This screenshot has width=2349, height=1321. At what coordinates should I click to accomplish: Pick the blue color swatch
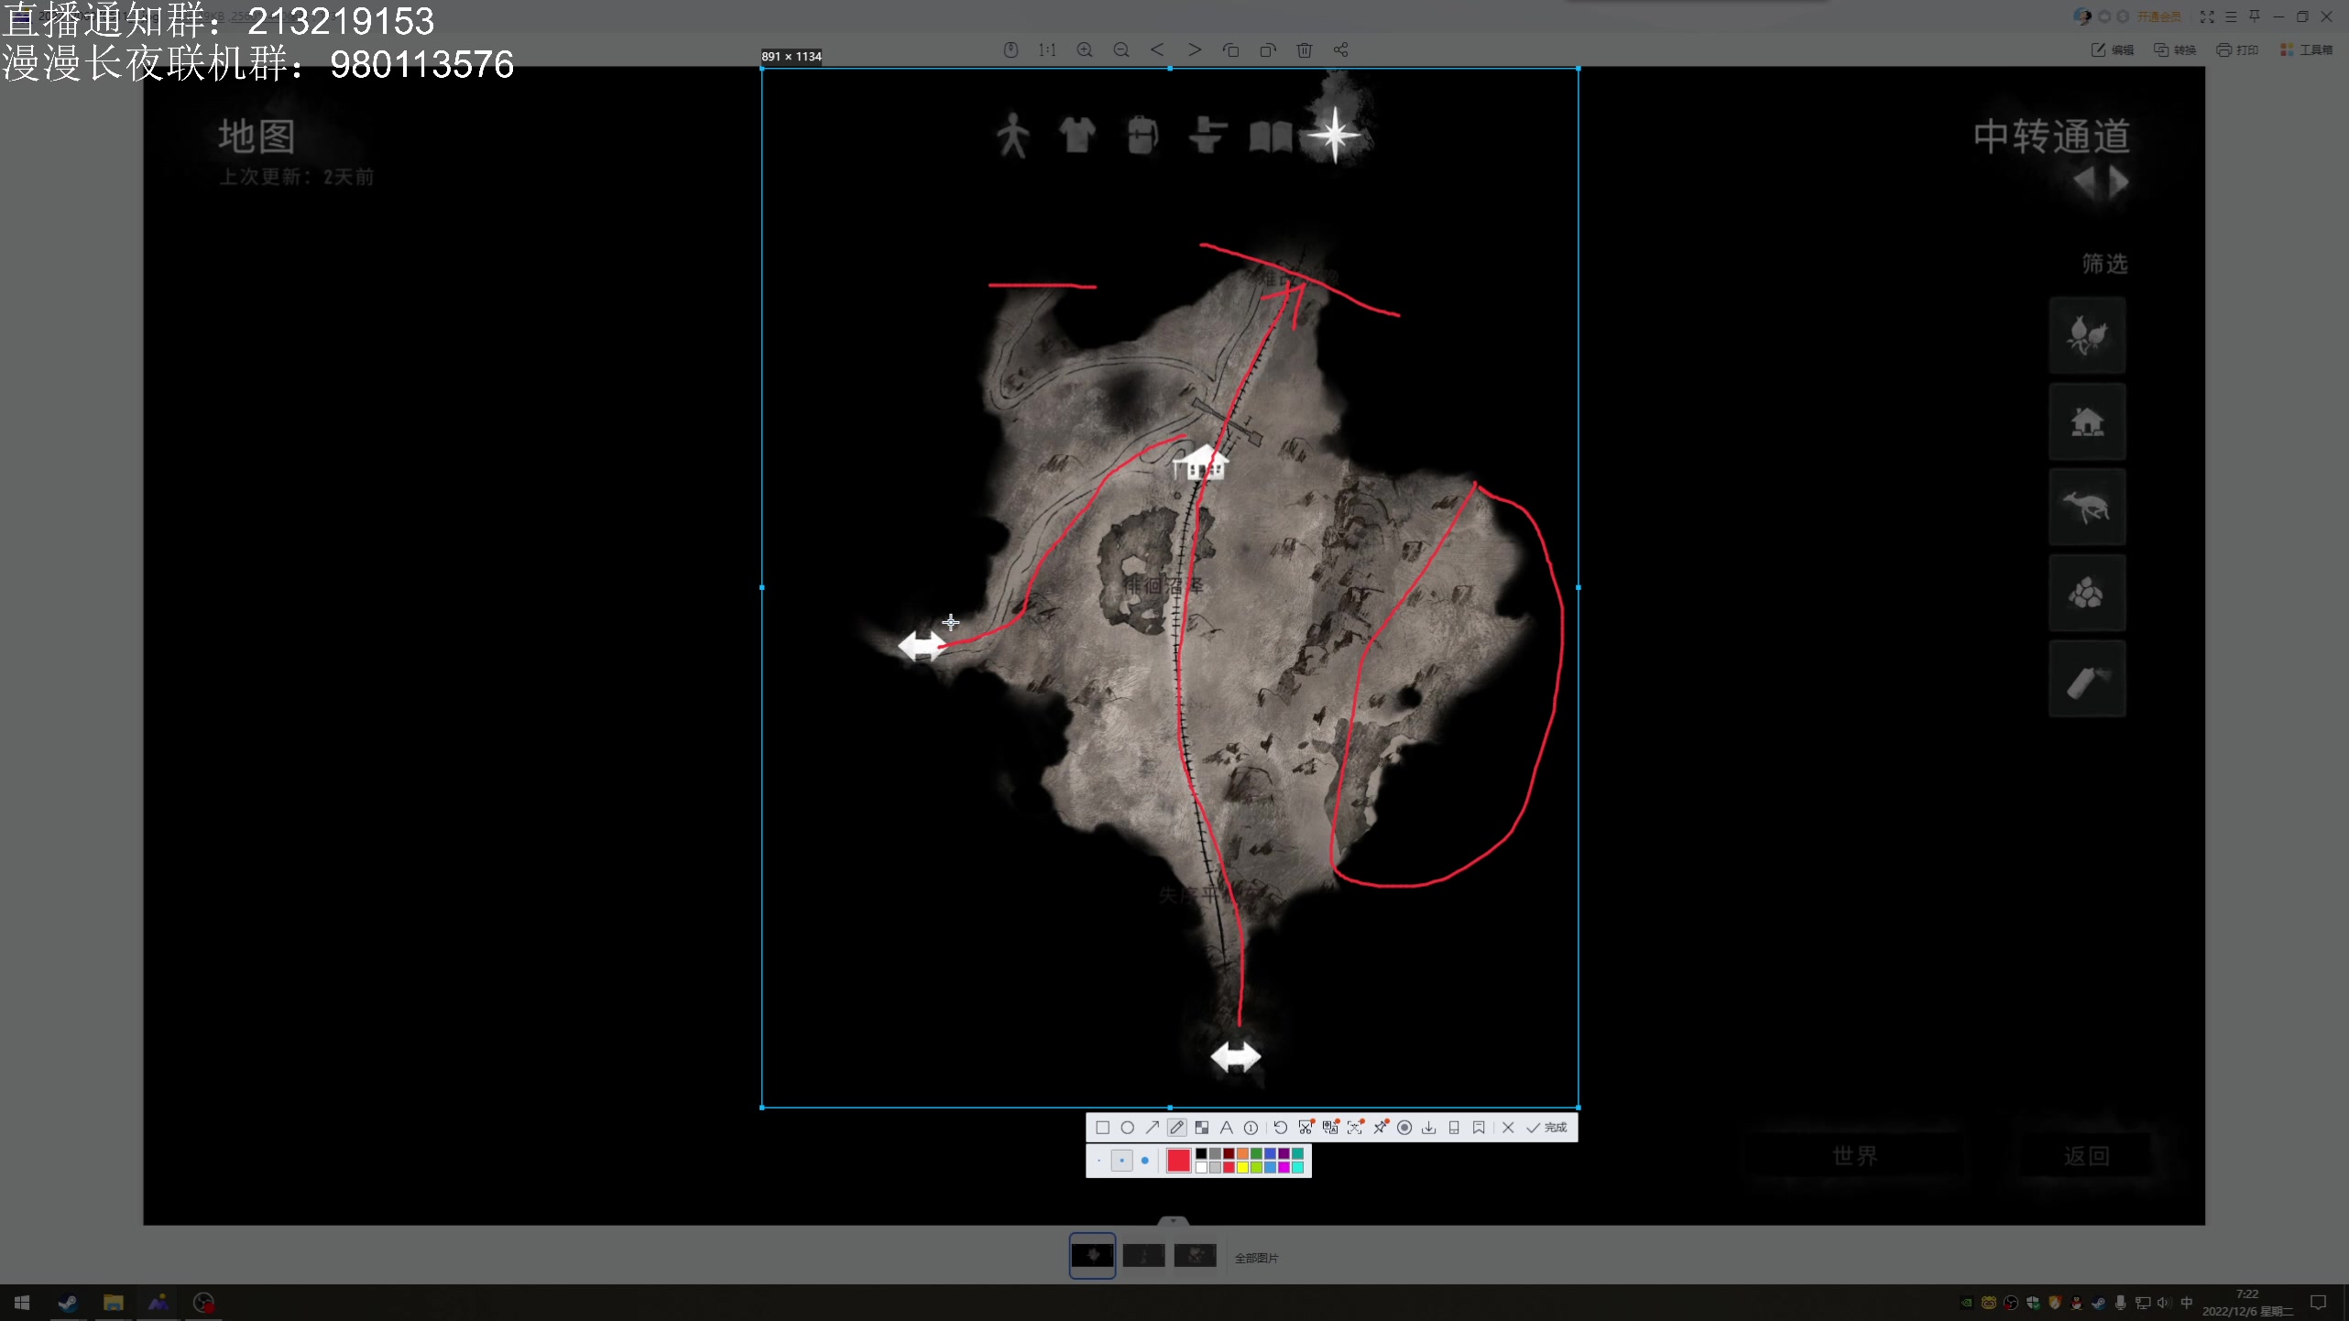point(1270,1153)
